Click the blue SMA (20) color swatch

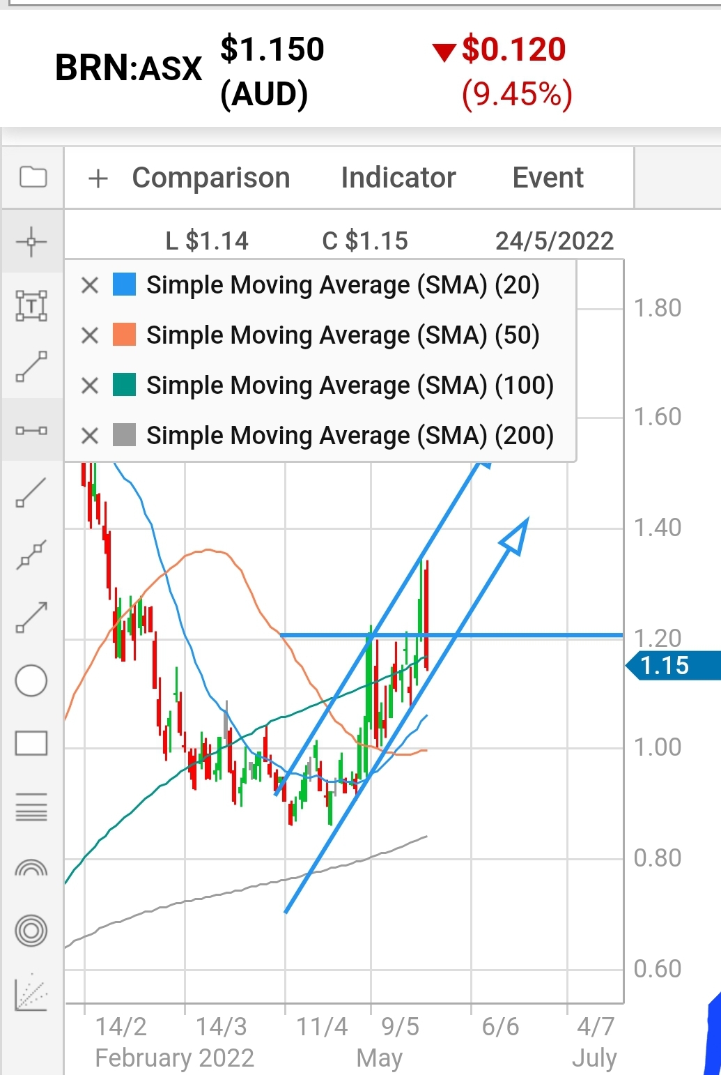click(x=124, y=285)
